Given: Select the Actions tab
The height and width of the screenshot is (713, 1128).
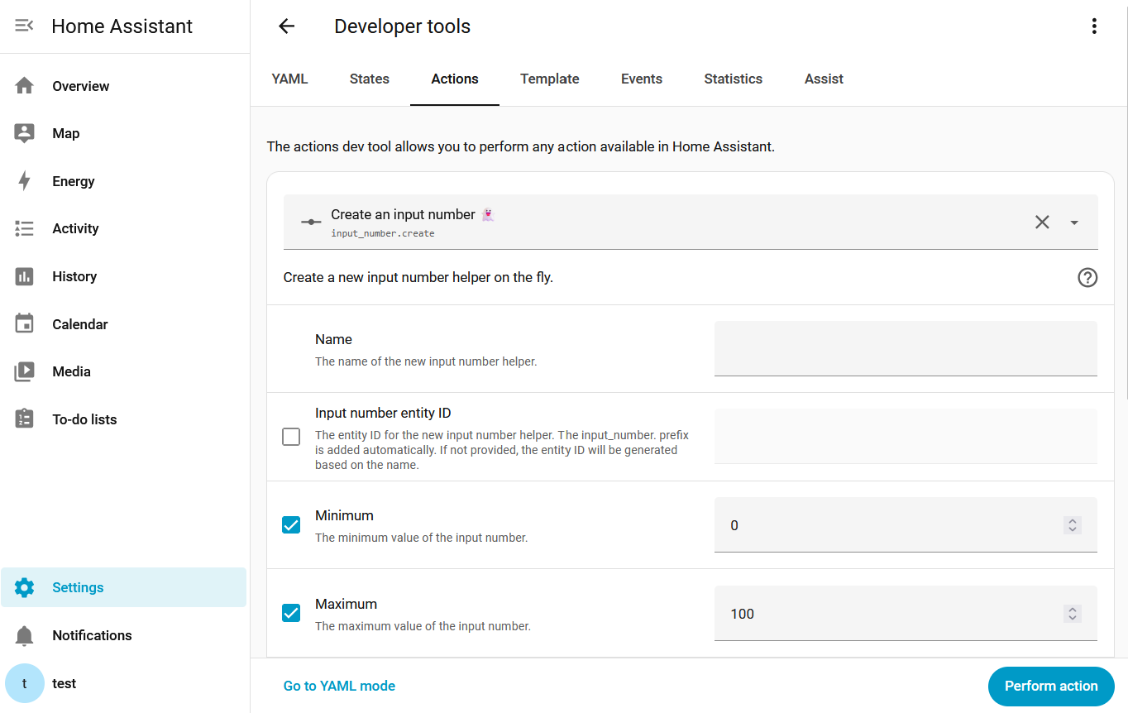Looking at the screenshot, I should coord(455,79).
